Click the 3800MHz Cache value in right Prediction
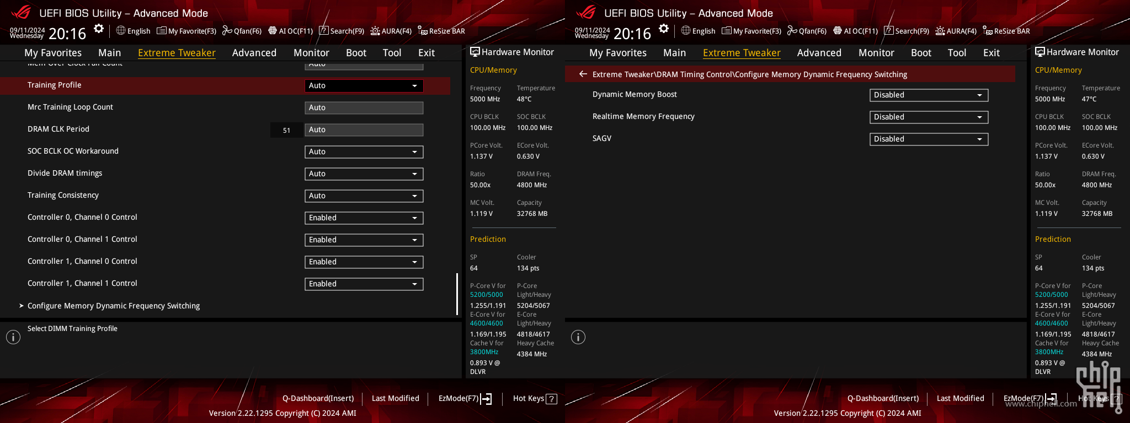Screen dimensions: 1130x423 [1049, 352]
